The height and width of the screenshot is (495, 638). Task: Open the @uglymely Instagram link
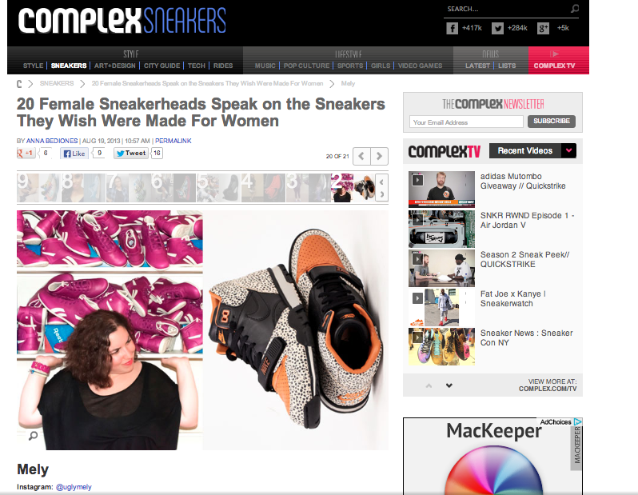[74, 487]
